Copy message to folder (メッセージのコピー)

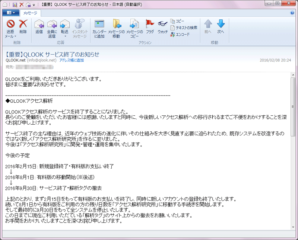(134, 29)
